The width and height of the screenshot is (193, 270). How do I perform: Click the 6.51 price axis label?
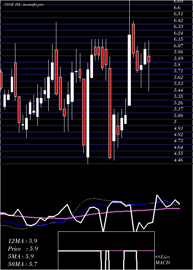click(x=178, y=14)
